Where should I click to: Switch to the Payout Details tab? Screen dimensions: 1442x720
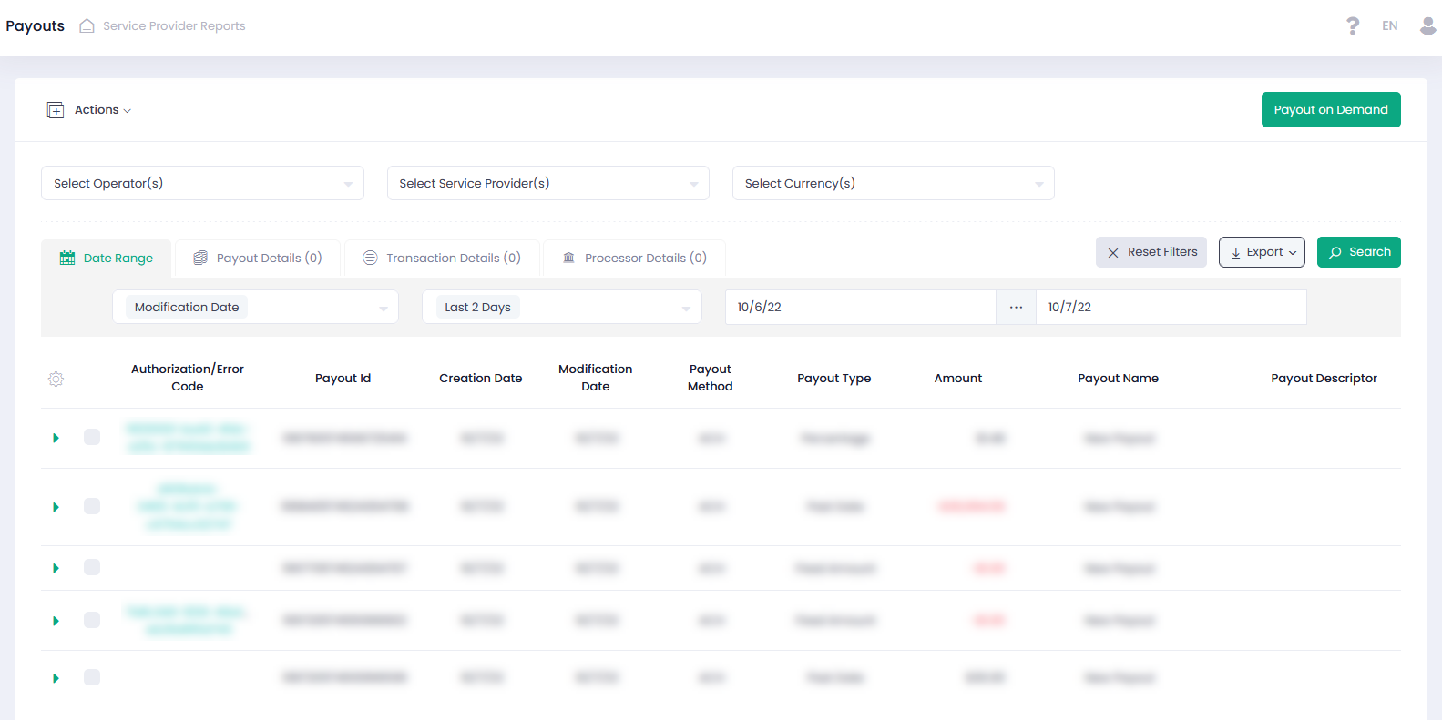pyautogui.click(x=258, y=259)
